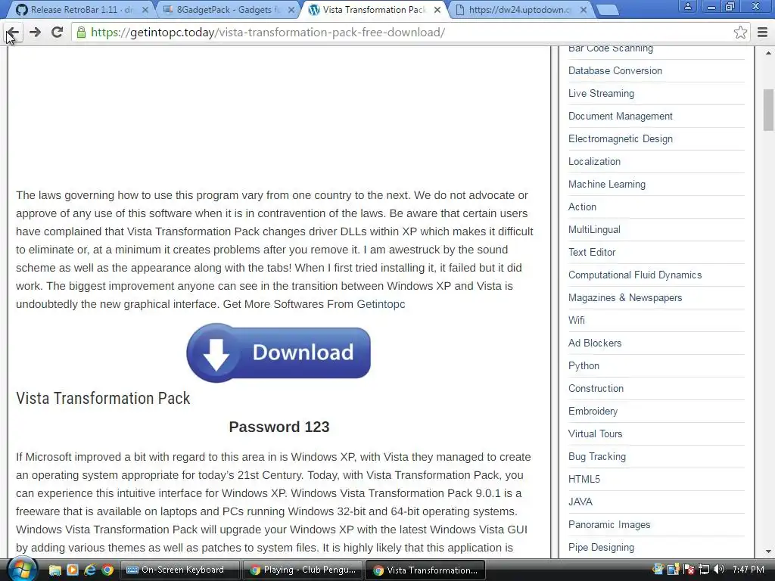Close the dw24.uptodown tab
Screen dimensions: 775x581
pyautogui.click(x=584, y=9)
